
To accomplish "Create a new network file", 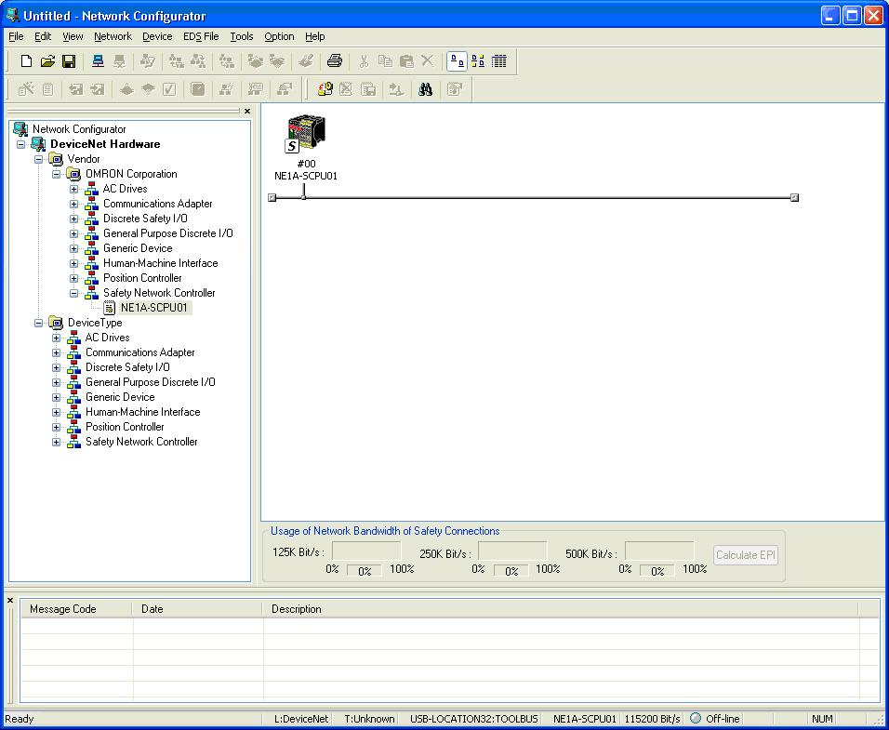I will 26,61.
